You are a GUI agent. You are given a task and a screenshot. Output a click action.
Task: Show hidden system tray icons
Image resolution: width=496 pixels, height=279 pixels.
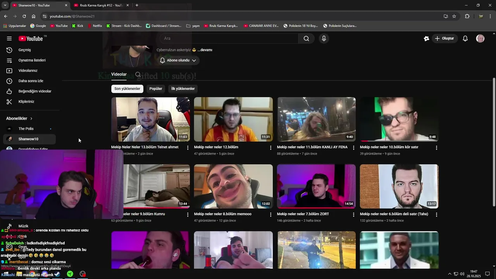click(x=449, y=274)
